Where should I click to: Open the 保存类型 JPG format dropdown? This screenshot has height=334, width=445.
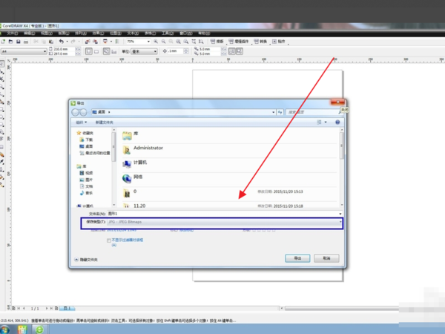click(225, 222)
